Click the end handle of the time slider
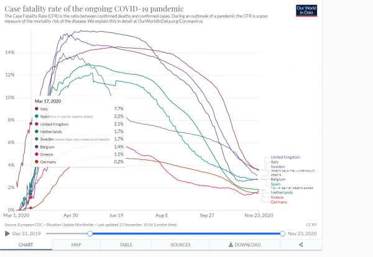 click(x=283, y=233)
